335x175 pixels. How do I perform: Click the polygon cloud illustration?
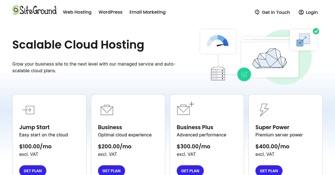click(x=269, y=59)
